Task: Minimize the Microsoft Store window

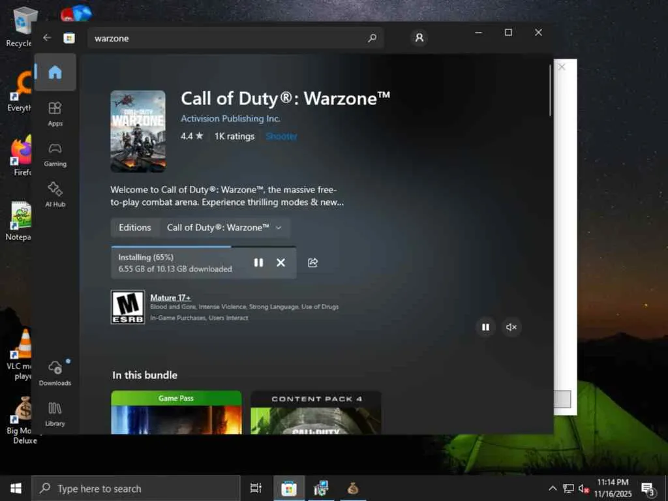Action: coord(478,33)
